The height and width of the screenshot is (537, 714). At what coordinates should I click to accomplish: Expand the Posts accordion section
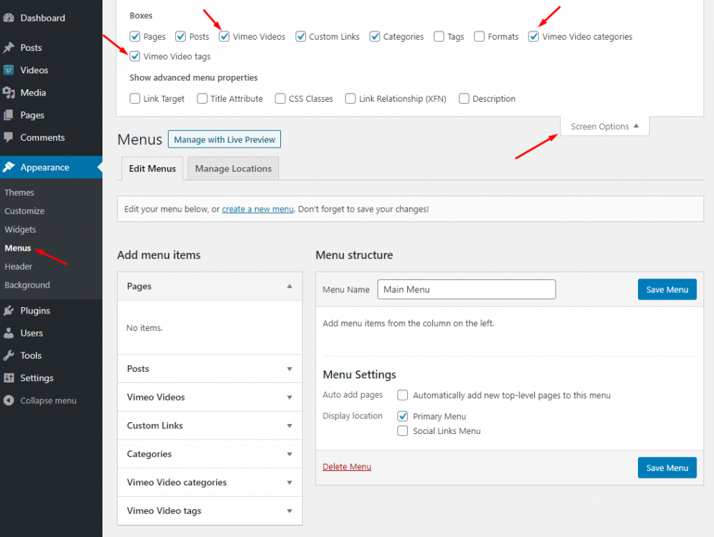coord(210,368)
